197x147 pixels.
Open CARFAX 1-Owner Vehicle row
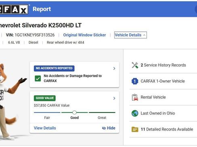(x=163, y=81)
